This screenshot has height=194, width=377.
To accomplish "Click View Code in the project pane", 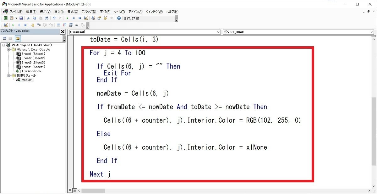I will (x=5, y=38).
